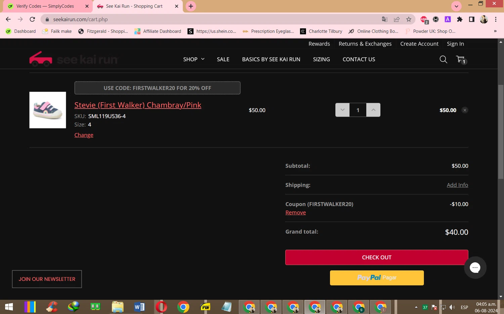The height and width of the screenshot is (314, 504).
Task: Click Create Account link
Action: click(419, 44)
